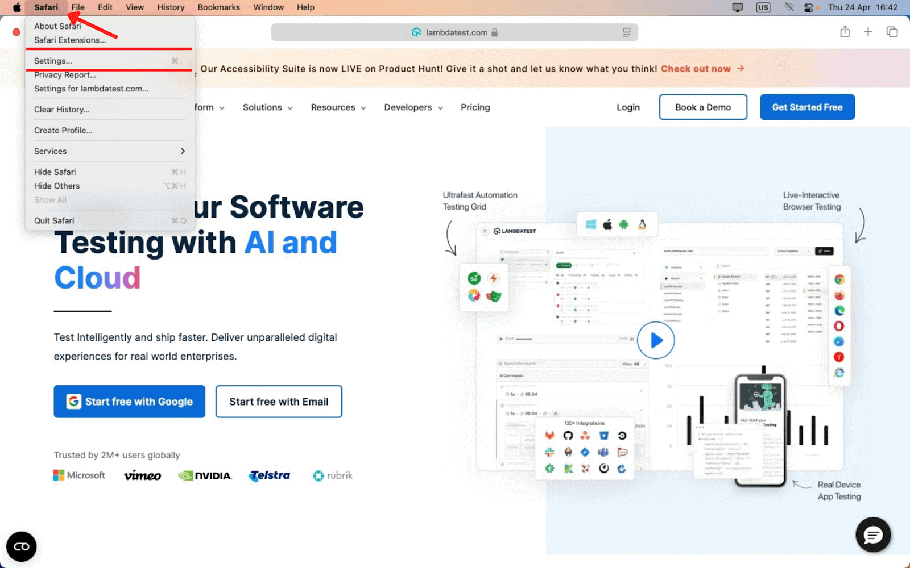Click the Android robot icon
The image size is (910, 568).
click(x=624, y=224)
